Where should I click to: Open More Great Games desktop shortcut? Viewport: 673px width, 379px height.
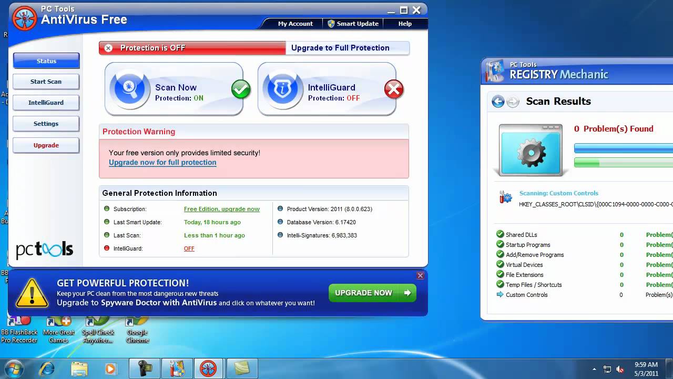[58, 330]
